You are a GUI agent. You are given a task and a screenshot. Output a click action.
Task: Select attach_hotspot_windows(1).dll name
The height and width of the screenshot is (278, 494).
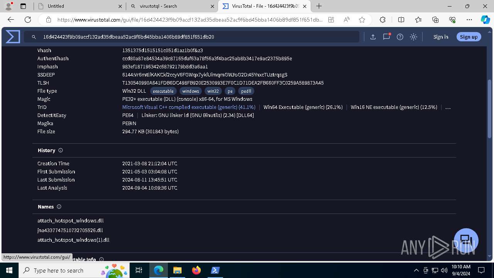pyautogui.click(x=73, y=240)
